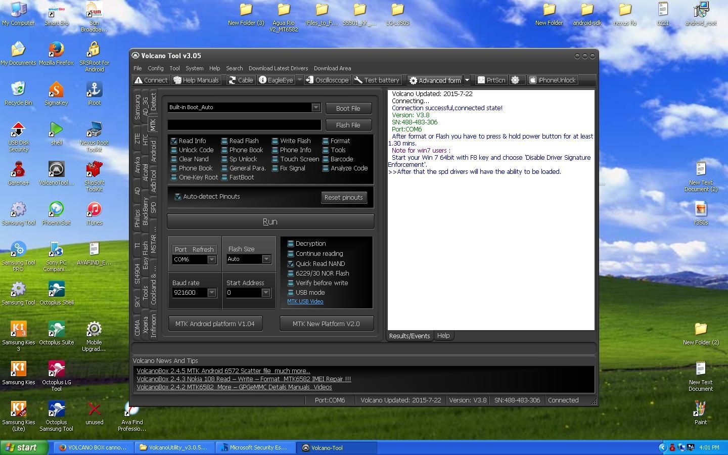Select the iTunes desktop icon
This screenshot has width=728, height=455.
[x=94, y=213]
